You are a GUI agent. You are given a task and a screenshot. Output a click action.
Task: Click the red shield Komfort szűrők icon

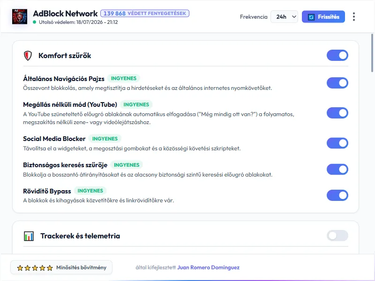pyautogui.click(x=28, y=56)
